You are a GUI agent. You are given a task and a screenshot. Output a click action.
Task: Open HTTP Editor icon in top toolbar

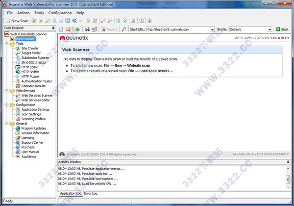pyautogui.click(x=68, y=21)
